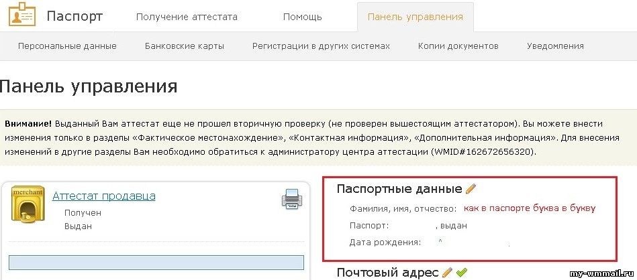Click the Выдан text under Получен
Viewport: 637px width, 280px height.
[78, 226]
